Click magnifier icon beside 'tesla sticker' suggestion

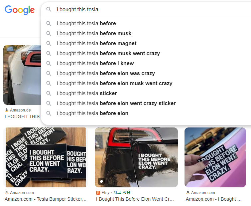click(49, 94)
